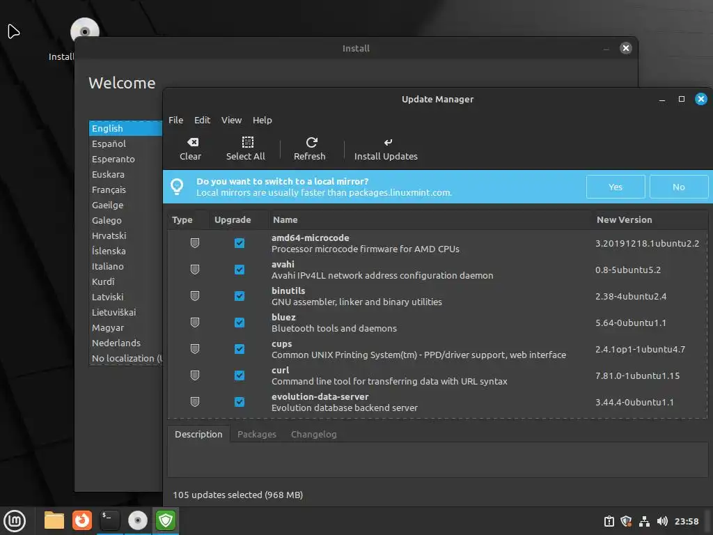Screen dimensions: 713x535
Task: Select Lietuviškai in the Install language list
Action: tap(125, 312)
